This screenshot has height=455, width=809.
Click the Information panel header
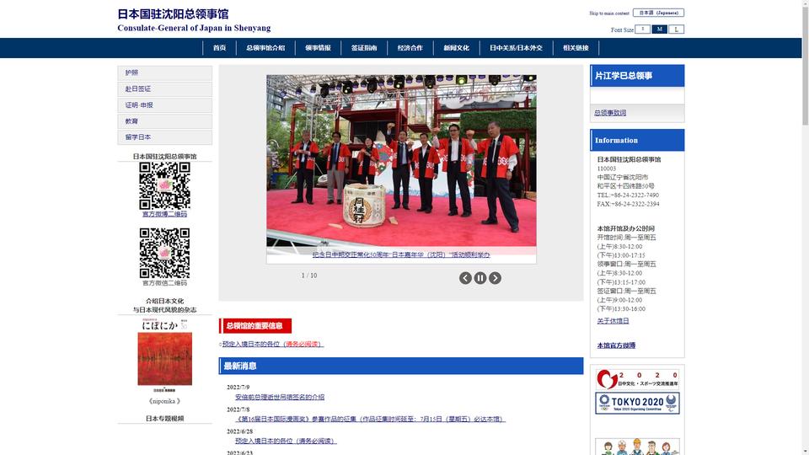pos(637,140)
